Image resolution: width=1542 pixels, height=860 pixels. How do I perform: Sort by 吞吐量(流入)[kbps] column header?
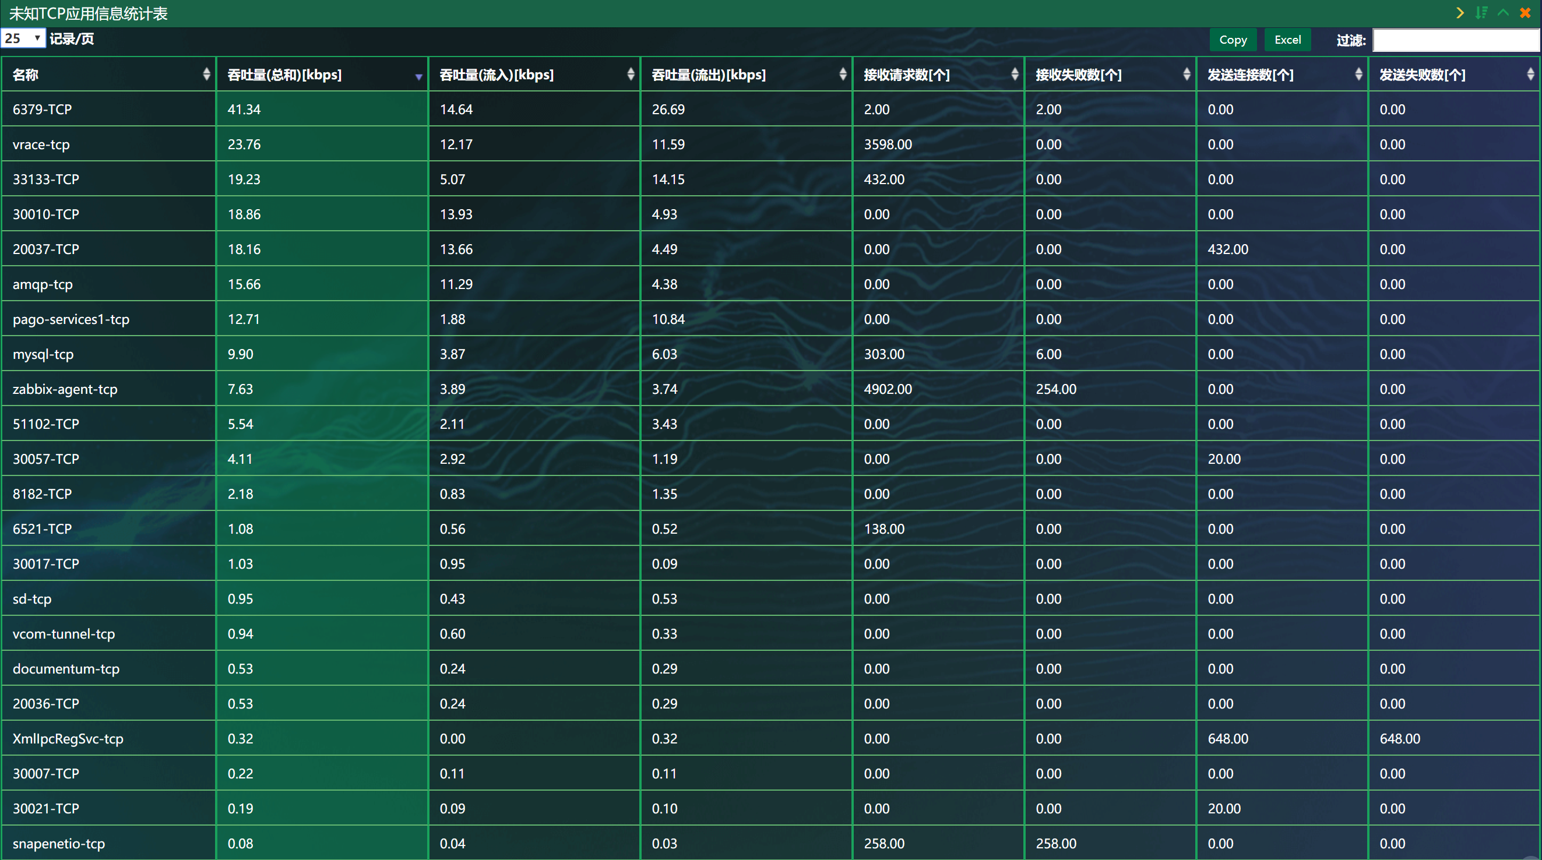pos(534,74)
